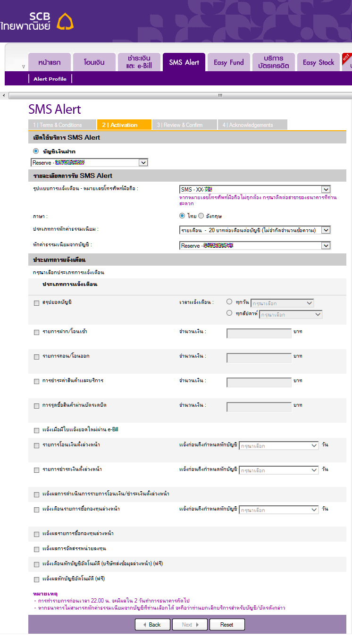Screen dimensions: 352x637
Task: Check แจ้งผลการดำเนินการรายการโอนเงิน/ชำระเงินตั้งล่วงหน้า checkbox
Action: [x=37, y=495]
